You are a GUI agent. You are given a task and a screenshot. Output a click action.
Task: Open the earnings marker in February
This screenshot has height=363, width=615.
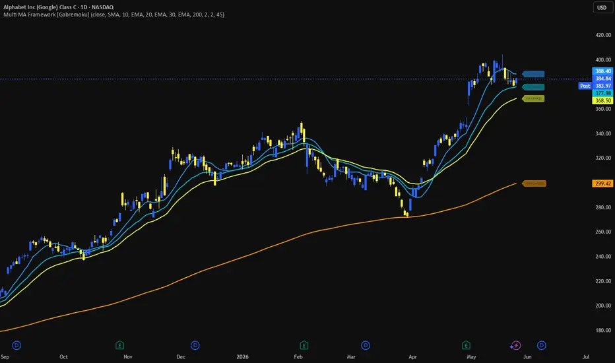tap(304, 345)
